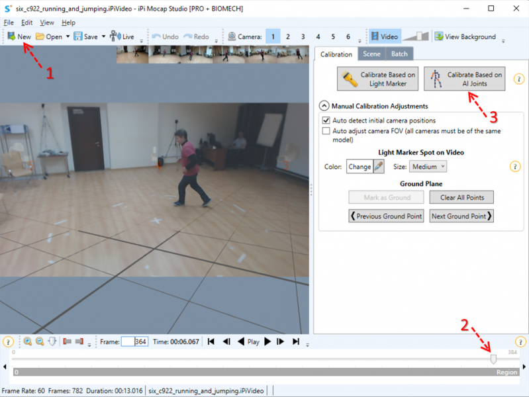Switch to the Calibration tab
The width and height of the screenshot is (529, 397).
point(336,54)
